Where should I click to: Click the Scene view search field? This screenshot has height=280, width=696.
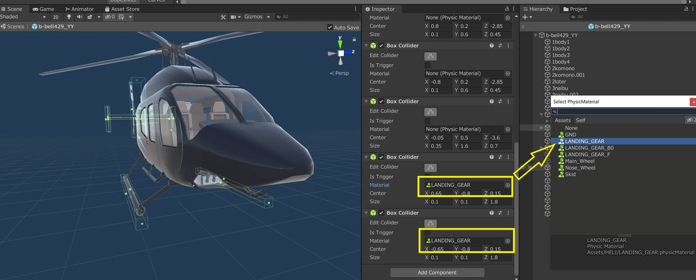(316, 17)
